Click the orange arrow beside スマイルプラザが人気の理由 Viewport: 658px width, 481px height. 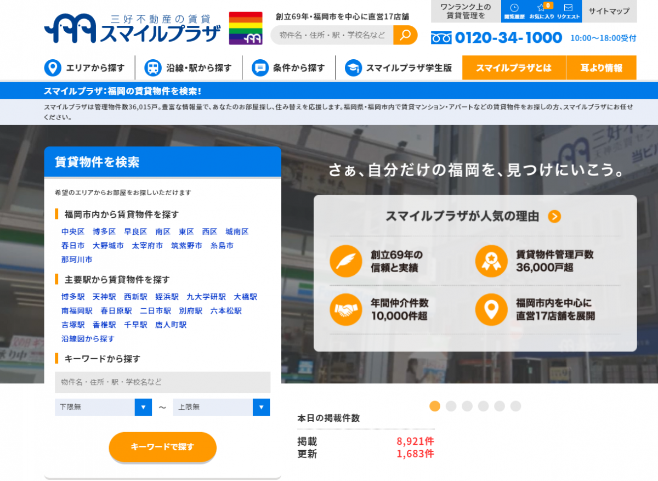554,216
